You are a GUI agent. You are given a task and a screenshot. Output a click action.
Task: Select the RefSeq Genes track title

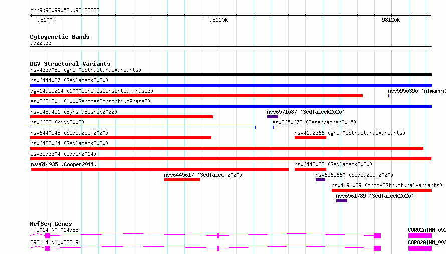pyautogui.click(x=51, y=224)
